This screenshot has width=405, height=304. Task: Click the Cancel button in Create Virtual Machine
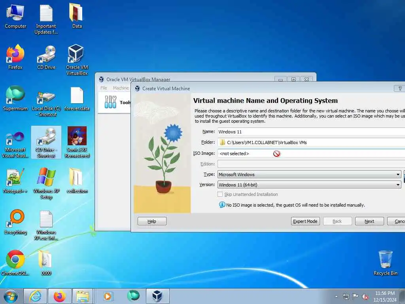coord(396,221)
